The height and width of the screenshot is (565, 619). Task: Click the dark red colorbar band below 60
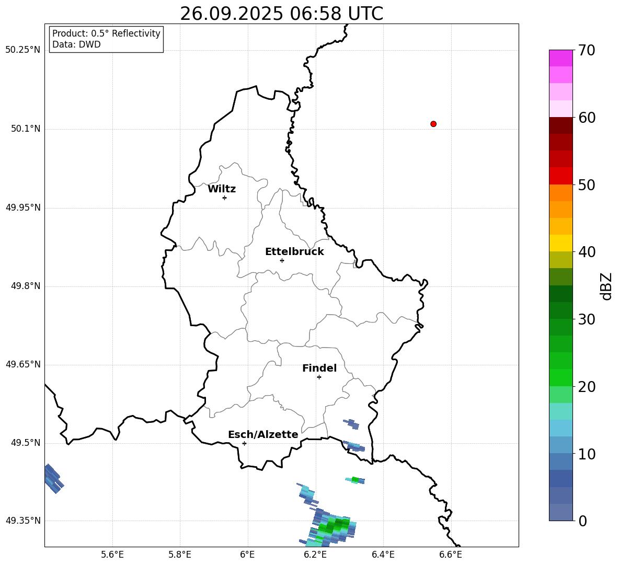(560, 125)
